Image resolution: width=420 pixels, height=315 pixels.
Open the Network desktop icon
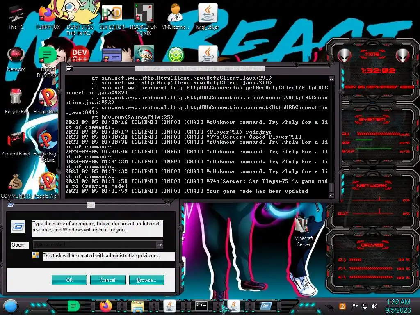[x=16, y=59]
